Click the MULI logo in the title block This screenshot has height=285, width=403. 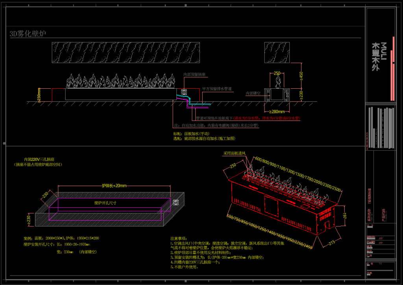coord(380,56)
